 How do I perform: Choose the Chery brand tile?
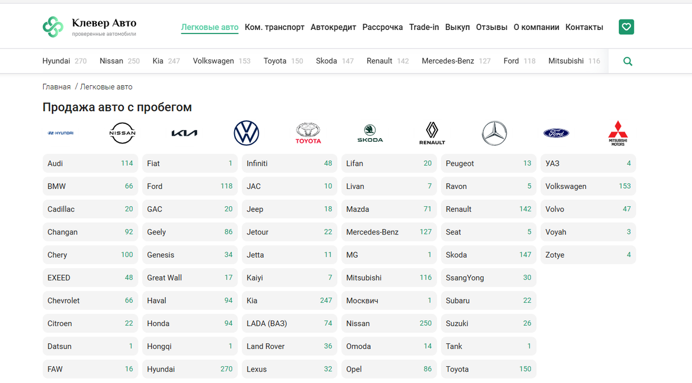point(91,255)
